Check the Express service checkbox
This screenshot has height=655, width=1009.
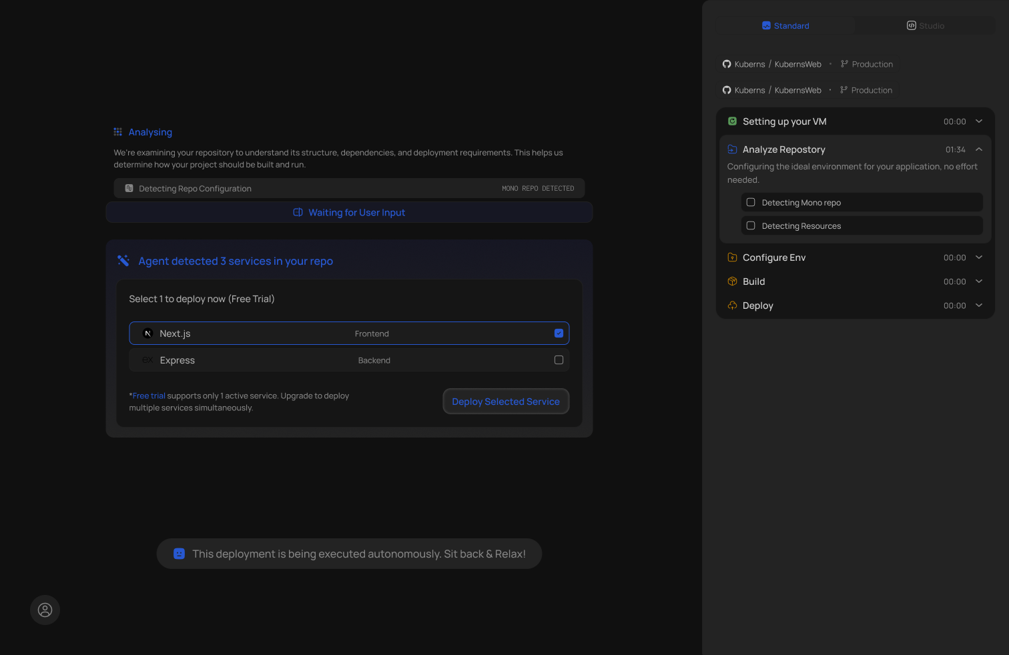559,360
